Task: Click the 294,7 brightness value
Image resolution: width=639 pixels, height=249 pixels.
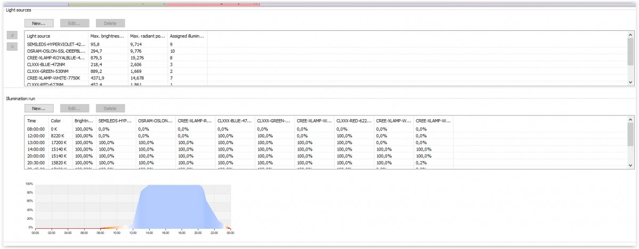Action: (95, 51)
